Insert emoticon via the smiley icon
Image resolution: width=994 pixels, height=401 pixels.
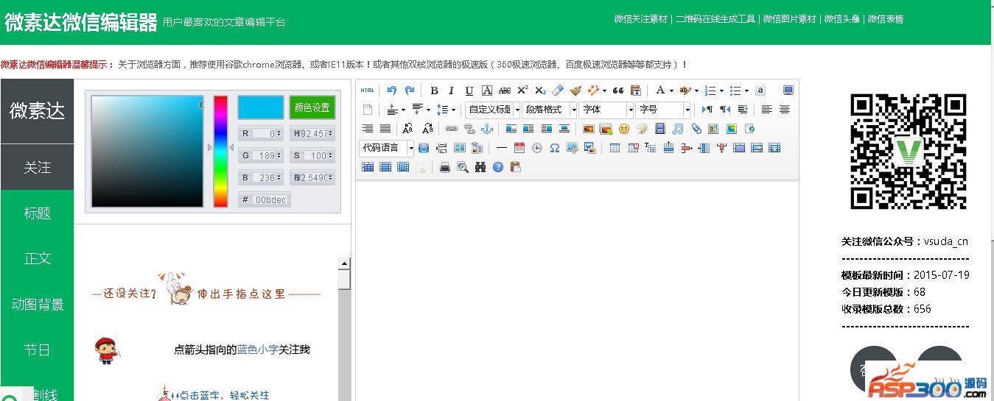pos(624,129)
